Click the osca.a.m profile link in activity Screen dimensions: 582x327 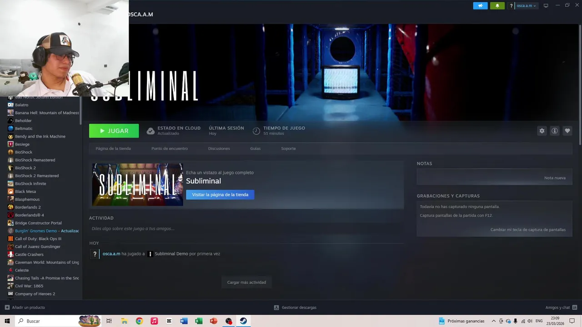(x=111, y=254)
